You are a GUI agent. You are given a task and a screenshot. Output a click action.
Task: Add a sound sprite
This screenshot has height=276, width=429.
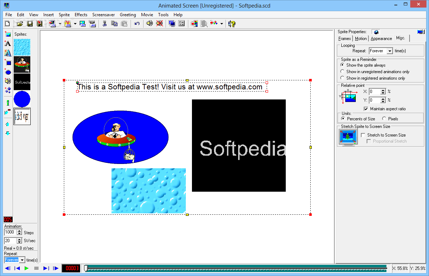coord(8,81)
